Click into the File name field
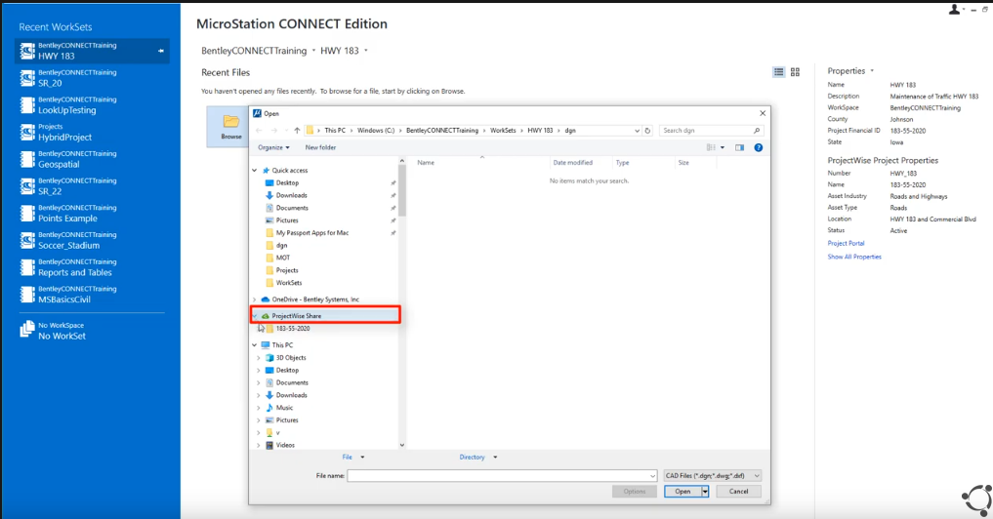 point(502,475)
